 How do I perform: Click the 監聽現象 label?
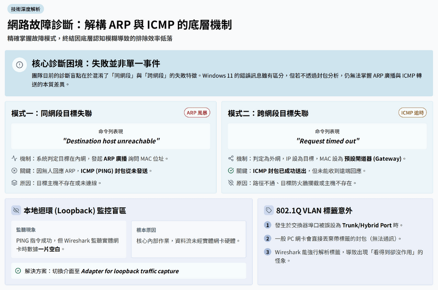click(x=26, y=230)
